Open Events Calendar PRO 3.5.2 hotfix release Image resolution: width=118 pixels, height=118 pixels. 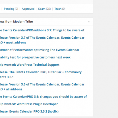[29, 111]
